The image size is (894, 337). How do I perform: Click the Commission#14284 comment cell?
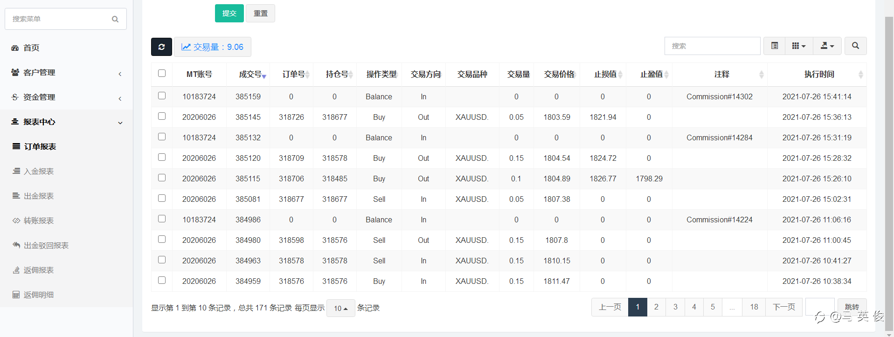[720, 138]
